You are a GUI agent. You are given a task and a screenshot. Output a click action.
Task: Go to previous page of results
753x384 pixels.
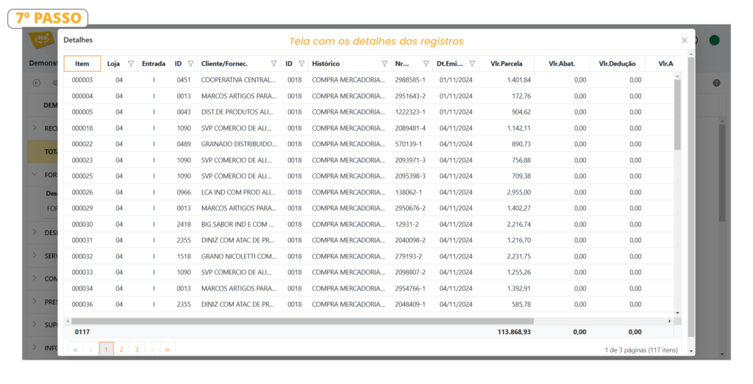click(90, 349)
